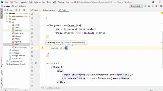Open the View menu
The height and width of the screenshot is (91, 163).
coord(16,2)
